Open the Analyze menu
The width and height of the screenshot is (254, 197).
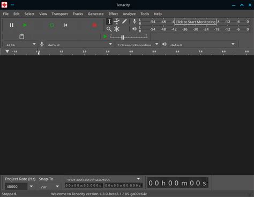tap(129, 14)
